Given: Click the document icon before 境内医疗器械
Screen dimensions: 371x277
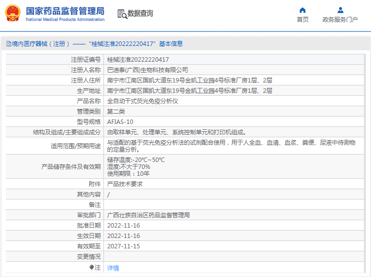Looking at the screenshot, I should [x=9, y=44].
